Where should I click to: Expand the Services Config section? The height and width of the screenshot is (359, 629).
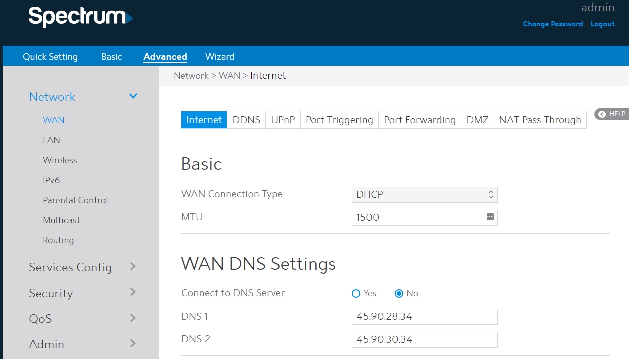pyautogui.click(x=133, y=267)
